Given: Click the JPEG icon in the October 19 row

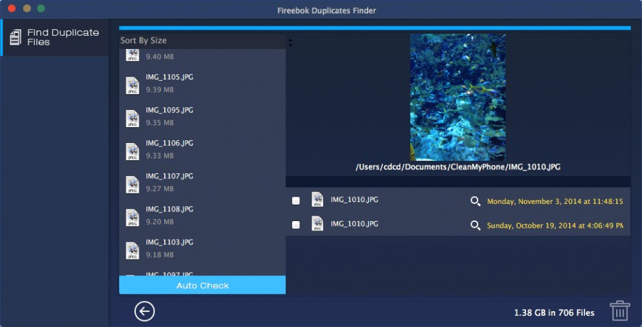Looking at the screenshot, I should [x=317, y=224].
